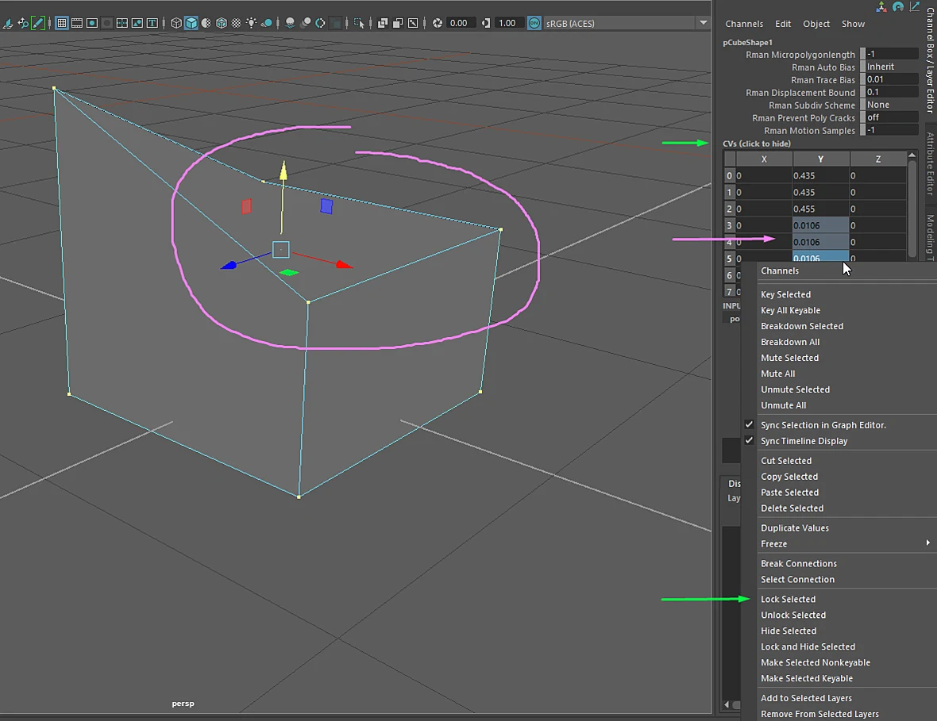Click Rman Trace Bias value 0.01
Image resolution: width=937 pixels, height=721 pixels.
(892, 79)
